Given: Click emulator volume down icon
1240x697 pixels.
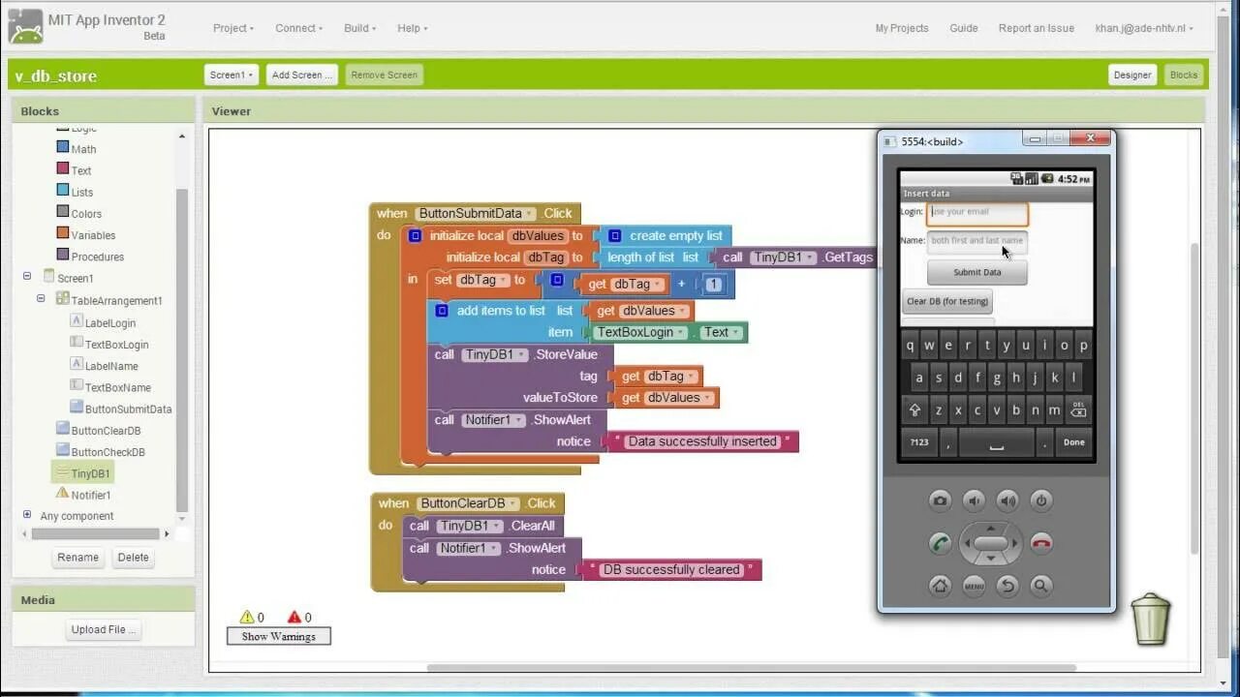Looking at the screenshot, I should click(x=974, y=500).
